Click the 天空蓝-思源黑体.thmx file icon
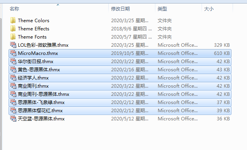Image resolution: width=247 pixels, height=150 pixels. pyautogui.click(x=13, y=119)
